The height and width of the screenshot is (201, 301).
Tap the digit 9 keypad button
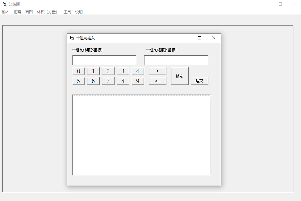click(x=138, y=81)
